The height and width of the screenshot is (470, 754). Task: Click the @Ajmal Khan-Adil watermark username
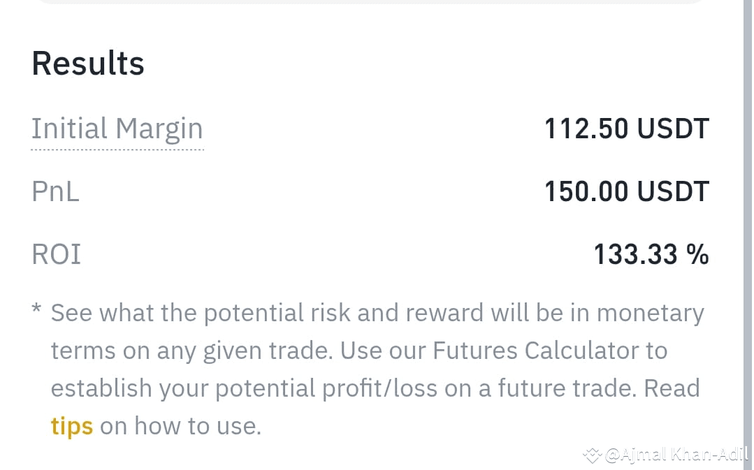(676, 454)
